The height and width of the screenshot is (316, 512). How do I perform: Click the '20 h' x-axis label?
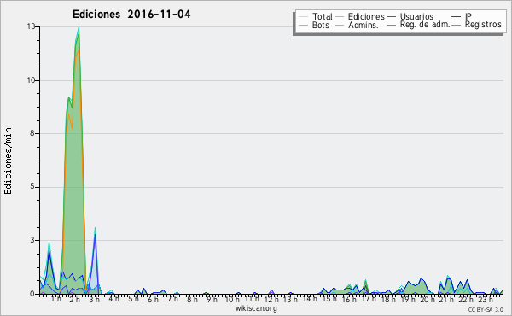tap(428, 299)
